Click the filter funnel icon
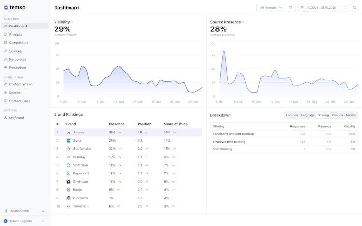The image size is (362, 226). 290,8
